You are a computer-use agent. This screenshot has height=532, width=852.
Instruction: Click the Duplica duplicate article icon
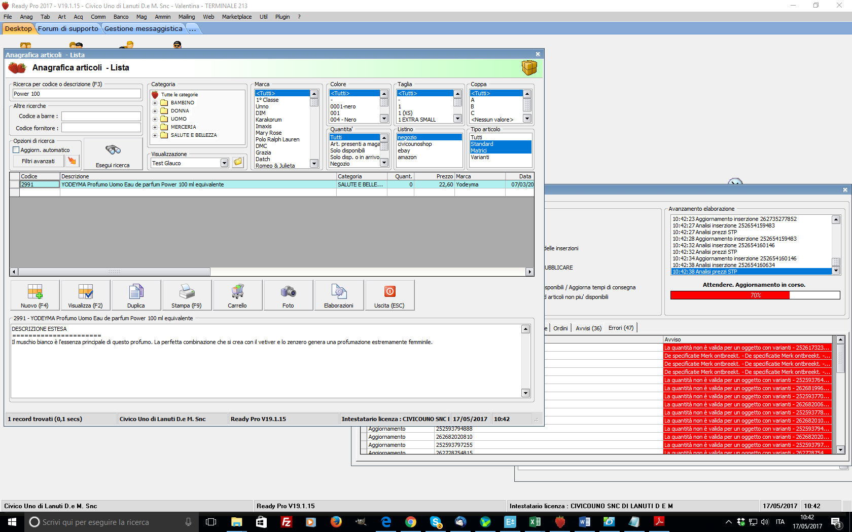[x=136, y=295]
